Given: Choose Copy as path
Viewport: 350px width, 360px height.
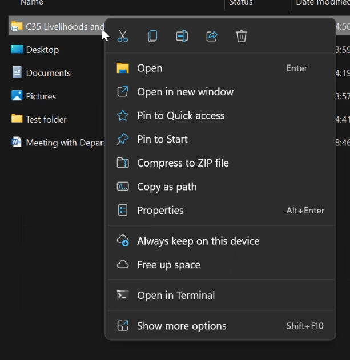Looking at the screenshot, I should point(167,187).
